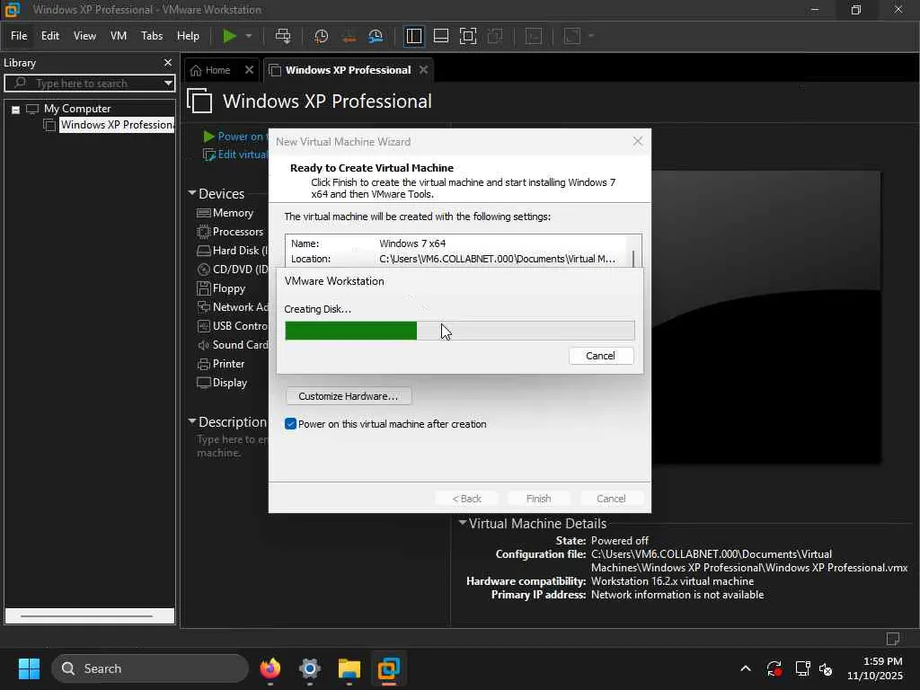Select My Computer in the library
This screenshot has height=690, width=920.
77,109
